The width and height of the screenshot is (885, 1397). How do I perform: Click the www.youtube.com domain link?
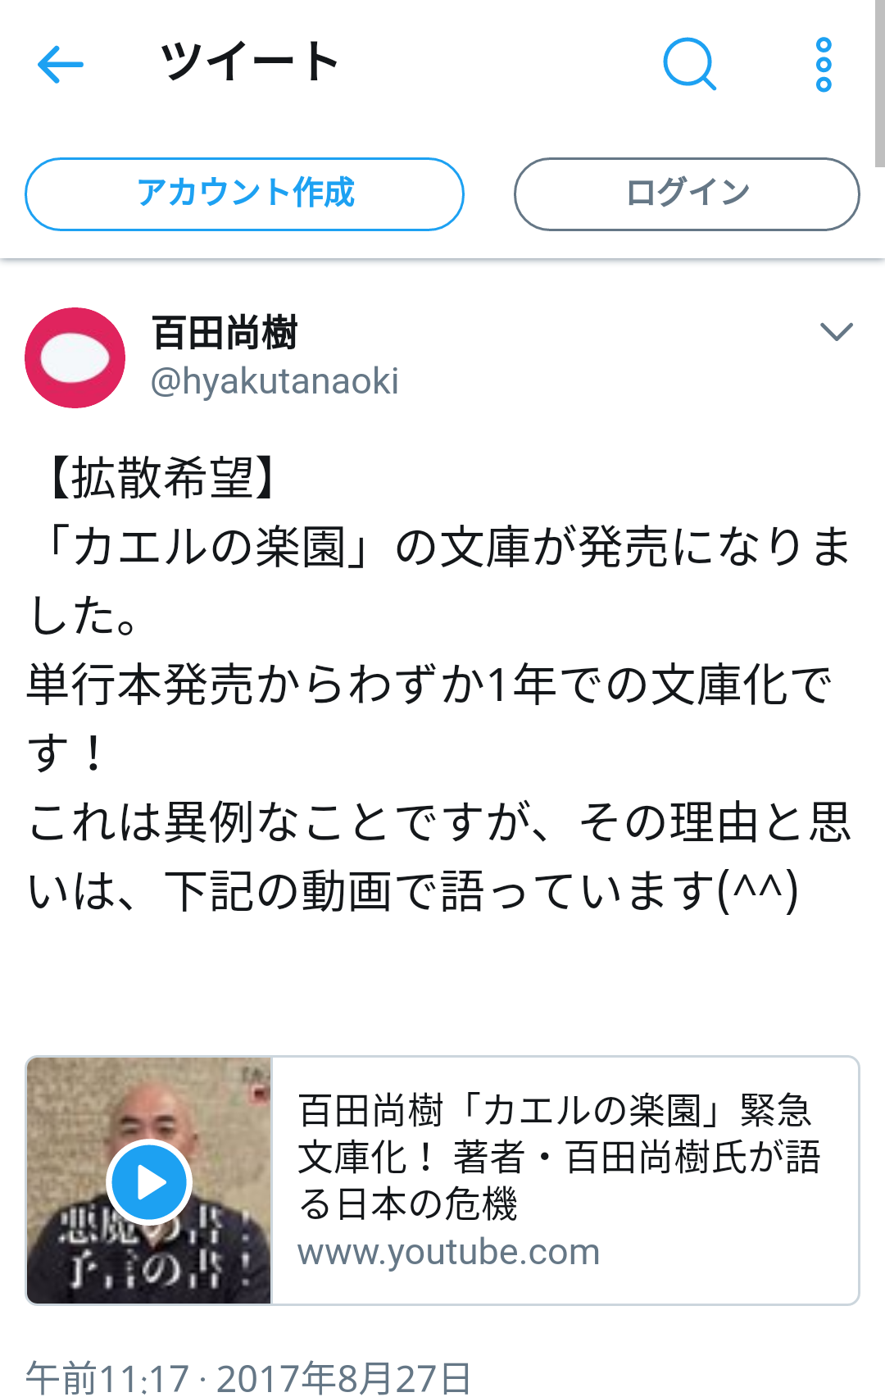tap(448, 1252)
